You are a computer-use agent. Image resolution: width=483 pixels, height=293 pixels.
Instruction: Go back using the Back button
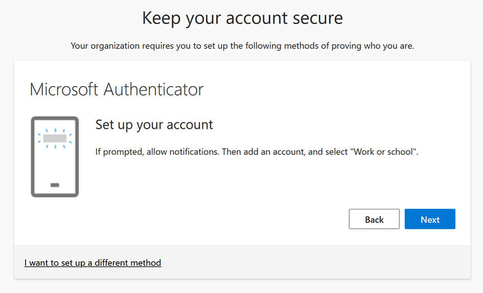pos(374,219)
